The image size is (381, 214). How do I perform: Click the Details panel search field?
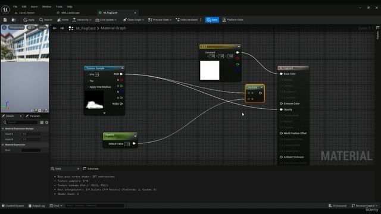tap(21, 122)
